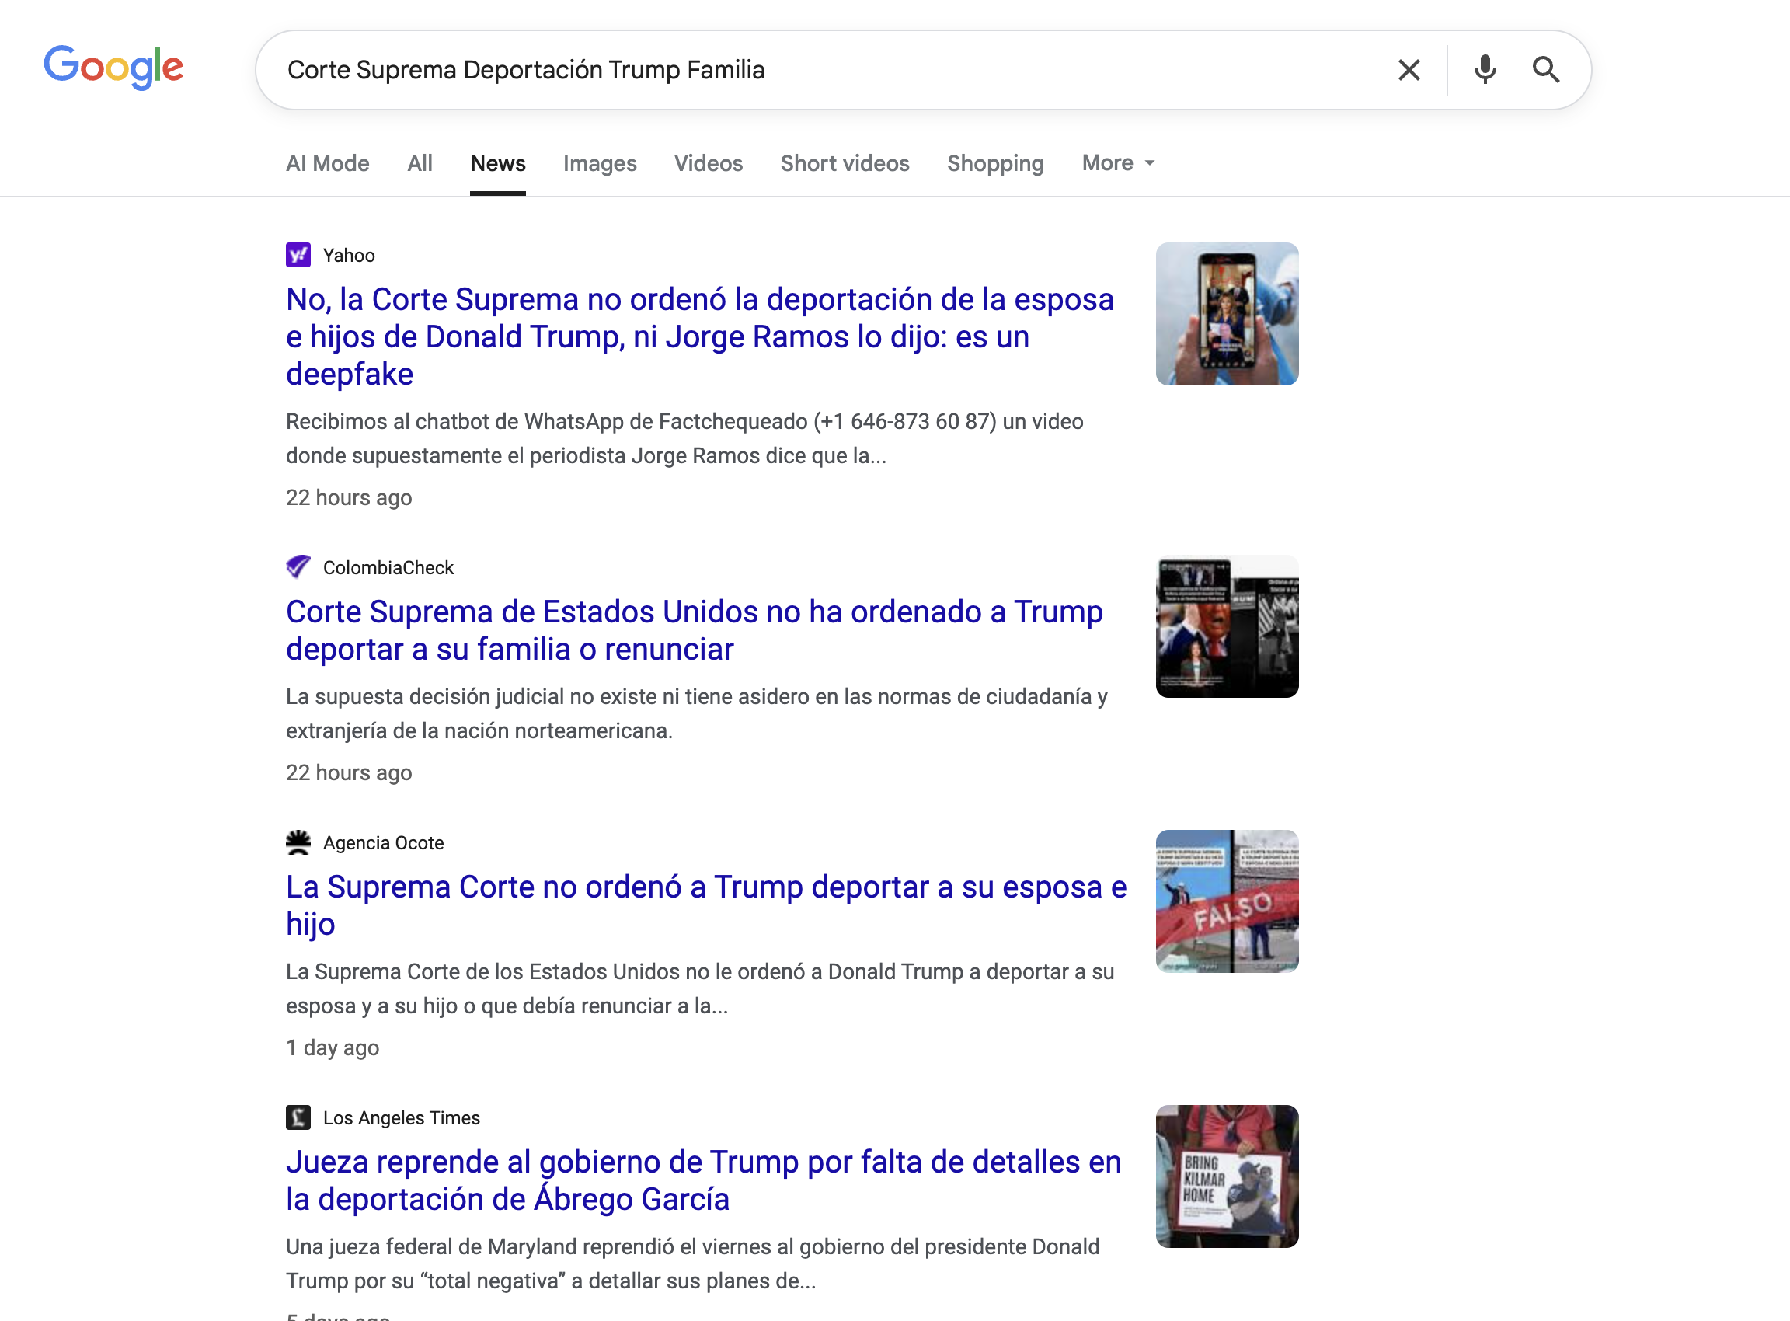This screenshot has width=1790, height=1321.
Task: Click the Los Angeles Times source name
Action: 402,1117
